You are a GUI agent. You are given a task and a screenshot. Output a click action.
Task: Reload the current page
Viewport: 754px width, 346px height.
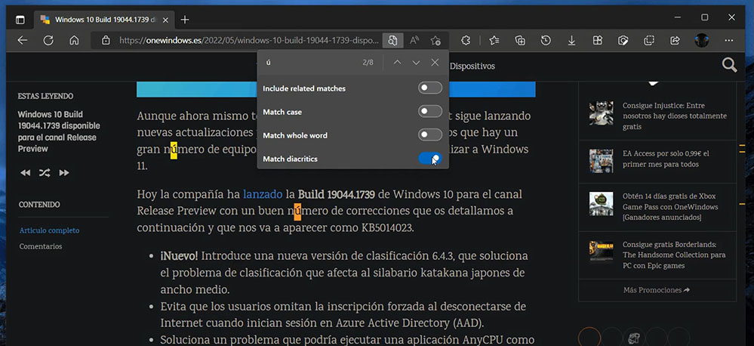point(48,41)
